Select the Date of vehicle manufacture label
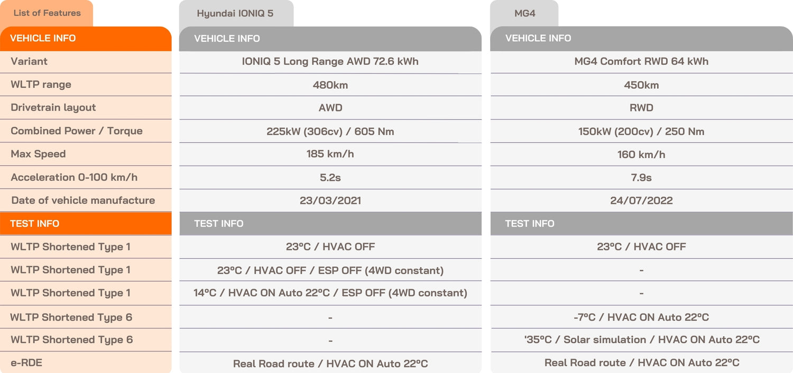The height and width of the screenshot is (373, 793). (83, 200)
